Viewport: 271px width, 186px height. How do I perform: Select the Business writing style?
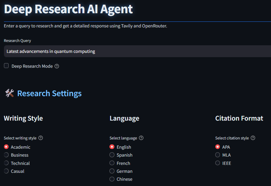(x=6, y=155)
